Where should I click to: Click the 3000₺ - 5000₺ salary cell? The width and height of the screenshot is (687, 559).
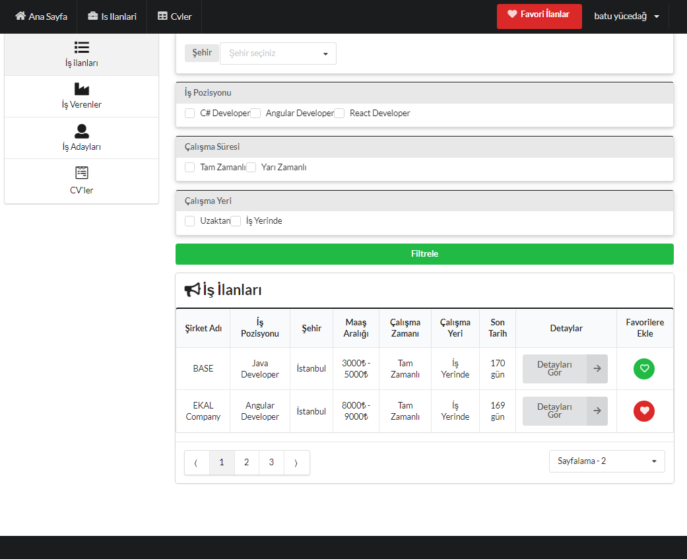pos(356,369)
